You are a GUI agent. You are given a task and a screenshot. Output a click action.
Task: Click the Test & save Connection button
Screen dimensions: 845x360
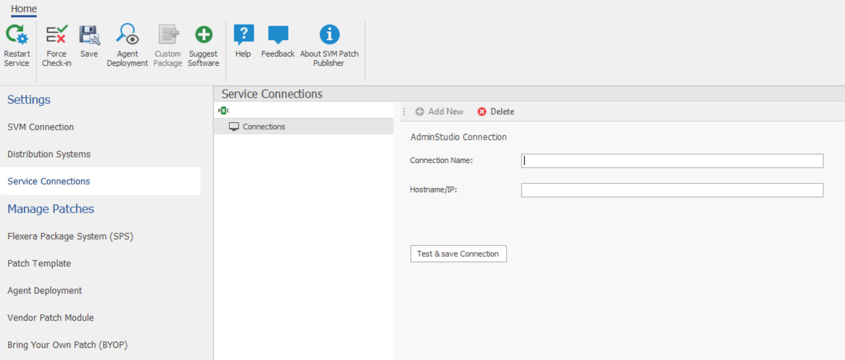(x=459, y=254)
